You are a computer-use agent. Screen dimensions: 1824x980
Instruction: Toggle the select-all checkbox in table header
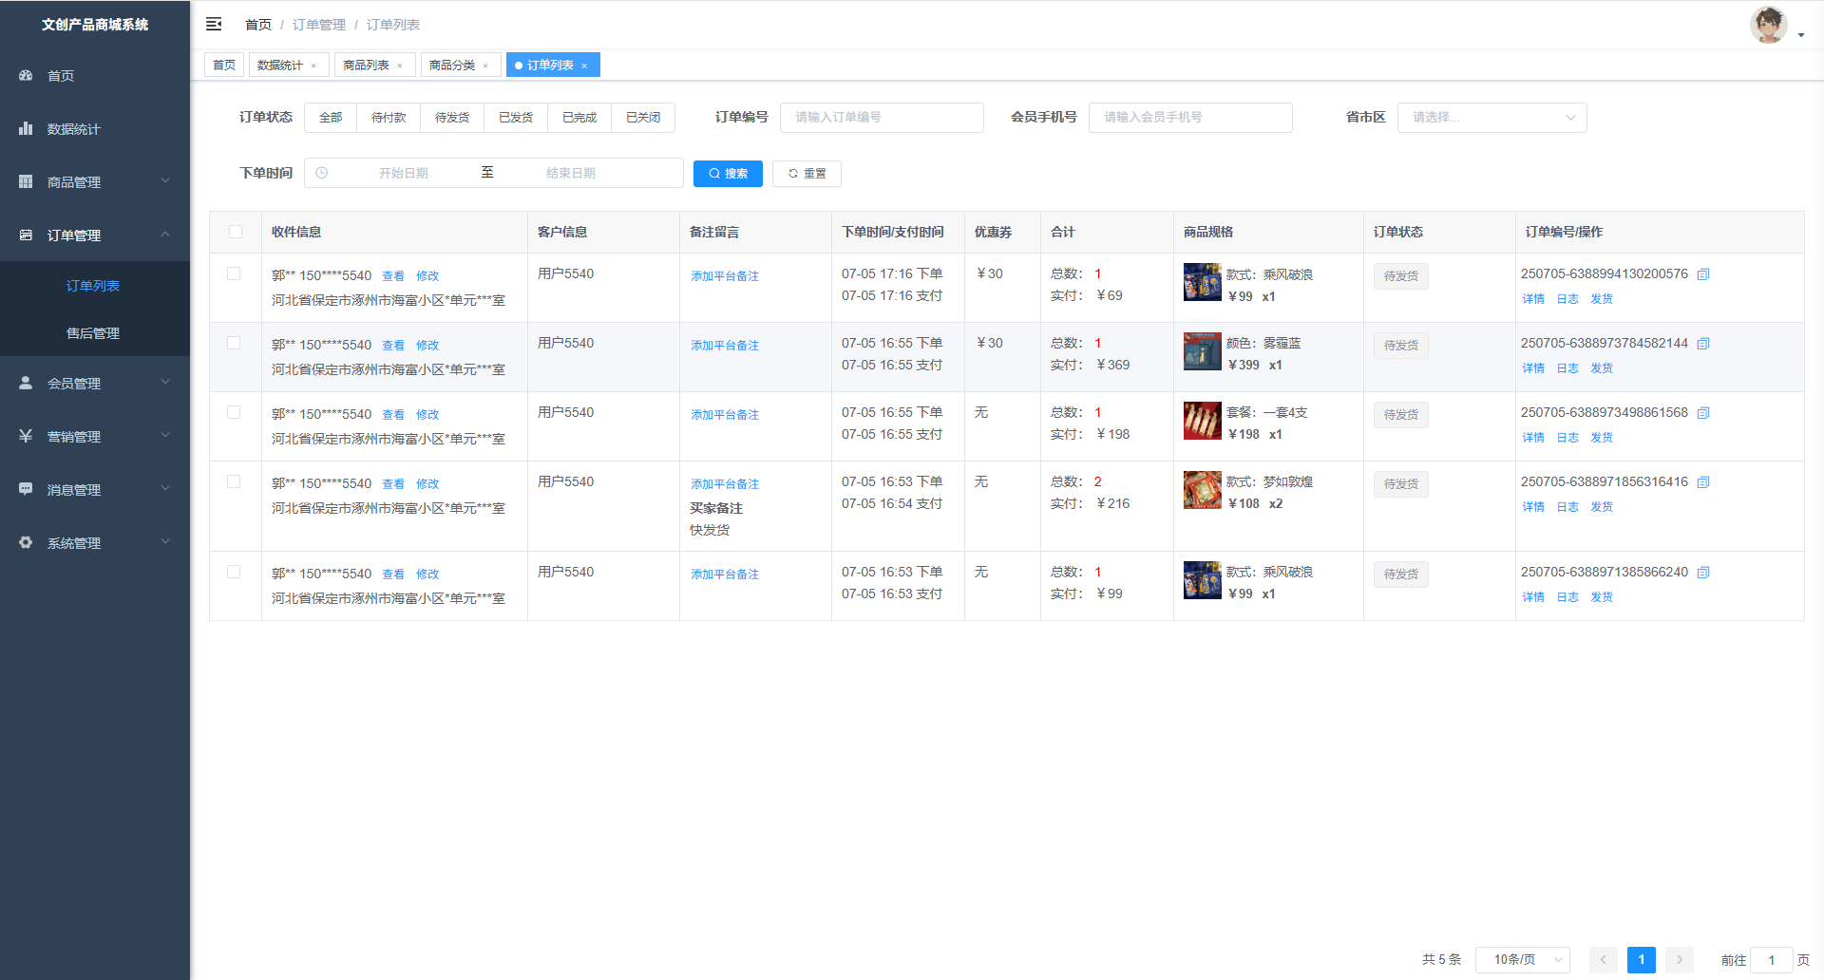pos(236,232)
